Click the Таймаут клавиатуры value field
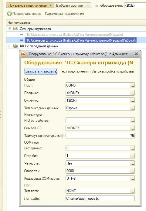The width and height of the screenshot is (146, 211). [100, 136]
